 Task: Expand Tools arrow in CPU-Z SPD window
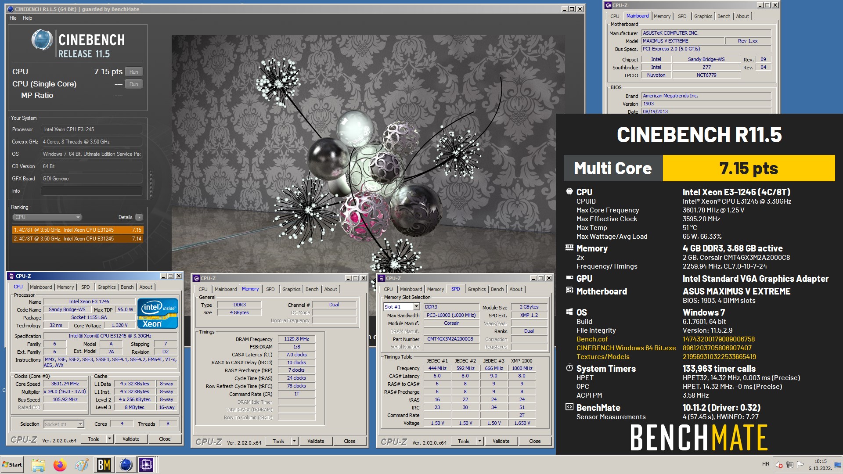[480, 442]
